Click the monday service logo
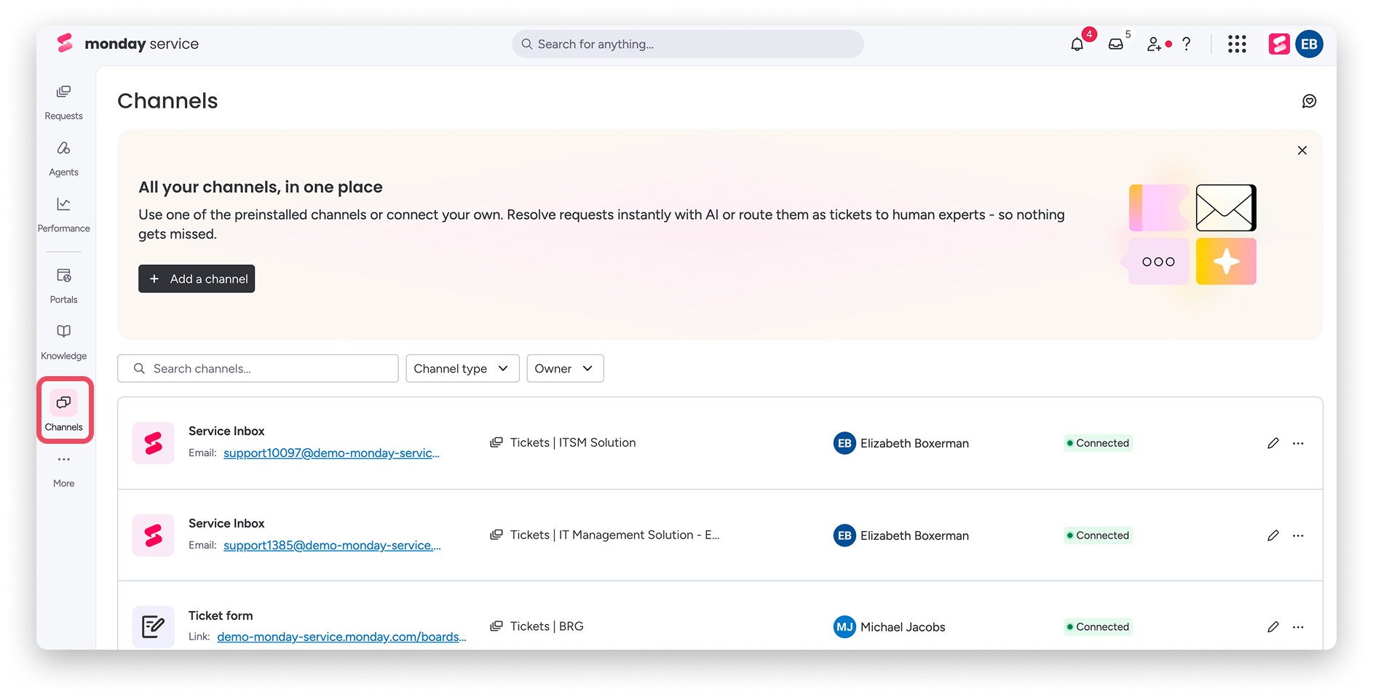 tap(127, 44)
